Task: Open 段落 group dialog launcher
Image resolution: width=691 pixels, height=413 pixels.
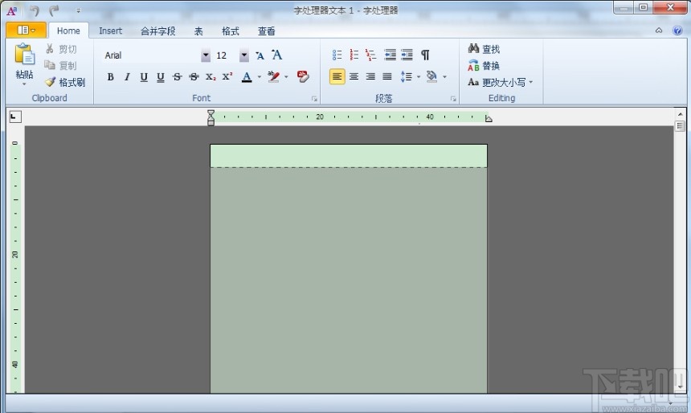Action: [x=453, y=99]
